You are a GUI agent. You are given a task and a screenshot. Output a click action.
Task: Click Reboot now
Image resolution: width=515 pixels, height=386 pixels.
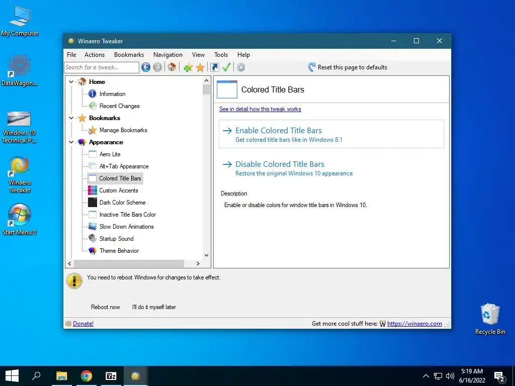(106, 307)
